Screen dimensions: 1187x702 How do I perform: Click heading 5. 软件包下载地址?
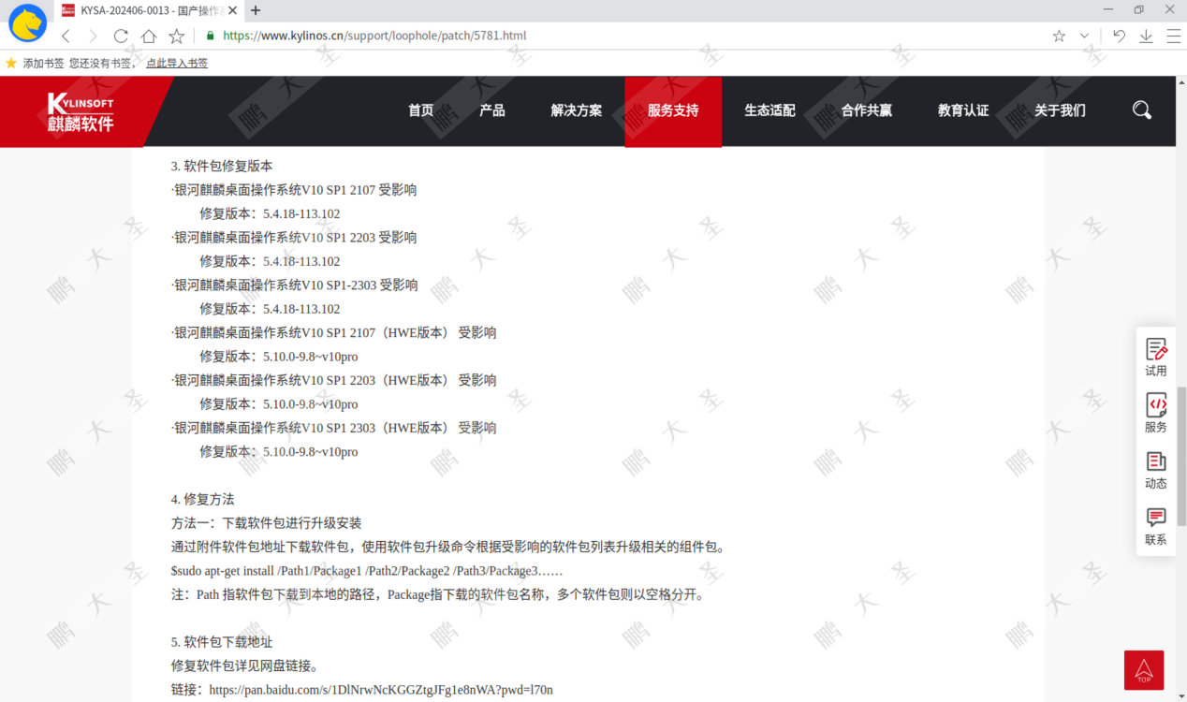pyautogui.click(x=222, y=642)
